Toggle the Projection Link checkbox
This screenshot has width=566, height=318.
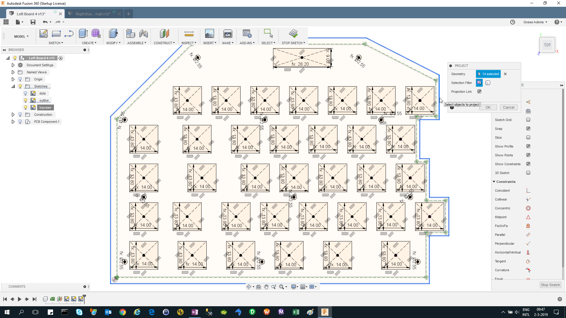coord(479,92)
